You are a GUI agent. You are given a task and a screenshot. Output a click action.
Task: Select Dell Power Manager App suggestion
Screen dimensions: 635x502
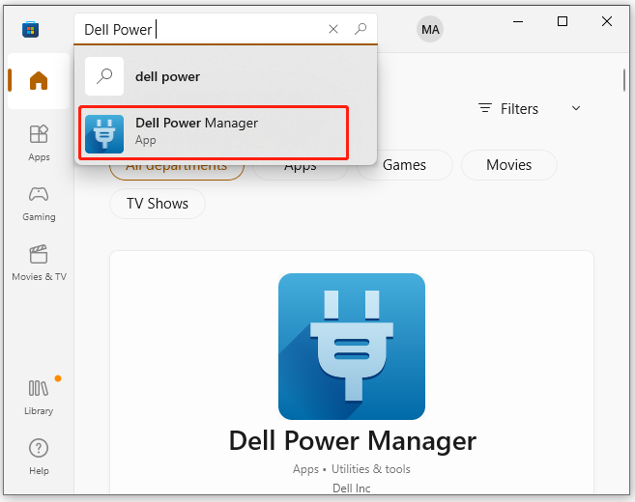point(214,132)
